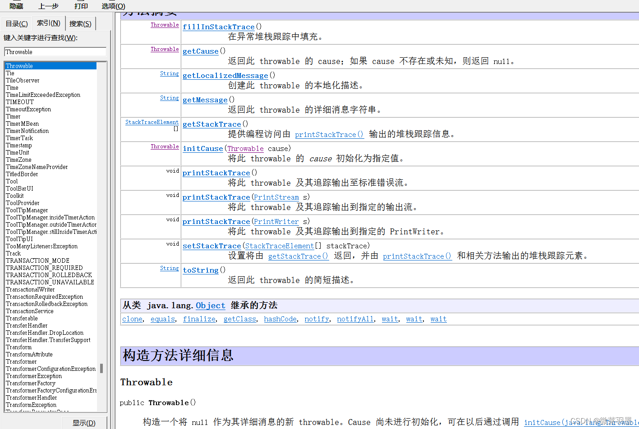Select Toolkit in the index list
Image resolution: width=639 pixels, height=429 pixels.
coord(15,196)
